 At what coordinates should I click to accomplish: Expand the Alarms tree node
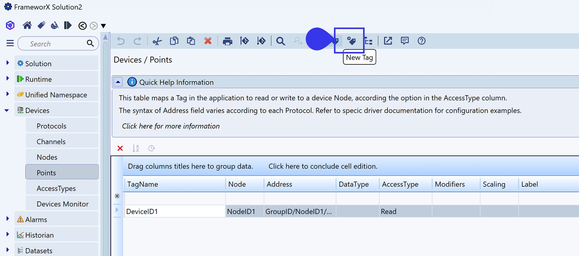tap(7, 219)
